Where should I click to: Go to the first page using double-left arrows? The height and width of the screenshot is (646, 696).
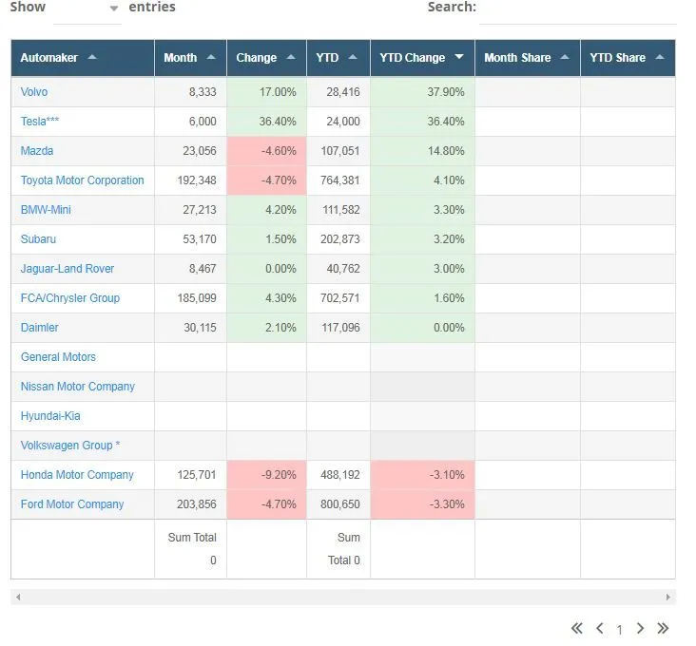point(576,628)
